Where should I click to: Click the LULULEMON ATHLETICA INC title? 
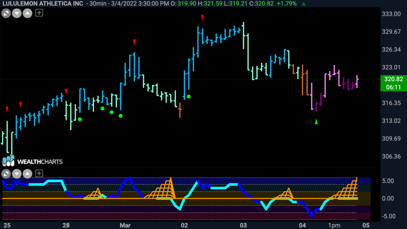[43, 4]
